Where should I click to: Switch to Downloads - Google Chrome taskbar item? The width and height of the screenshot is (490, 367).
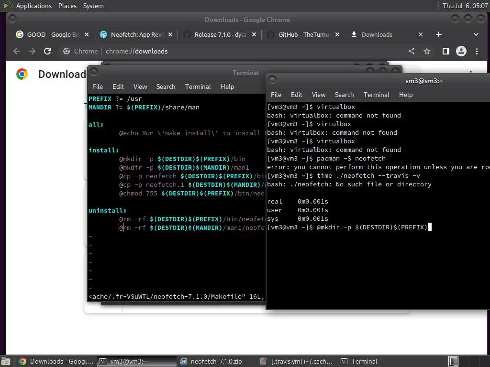pyautogui.click(x=56, y=361)
